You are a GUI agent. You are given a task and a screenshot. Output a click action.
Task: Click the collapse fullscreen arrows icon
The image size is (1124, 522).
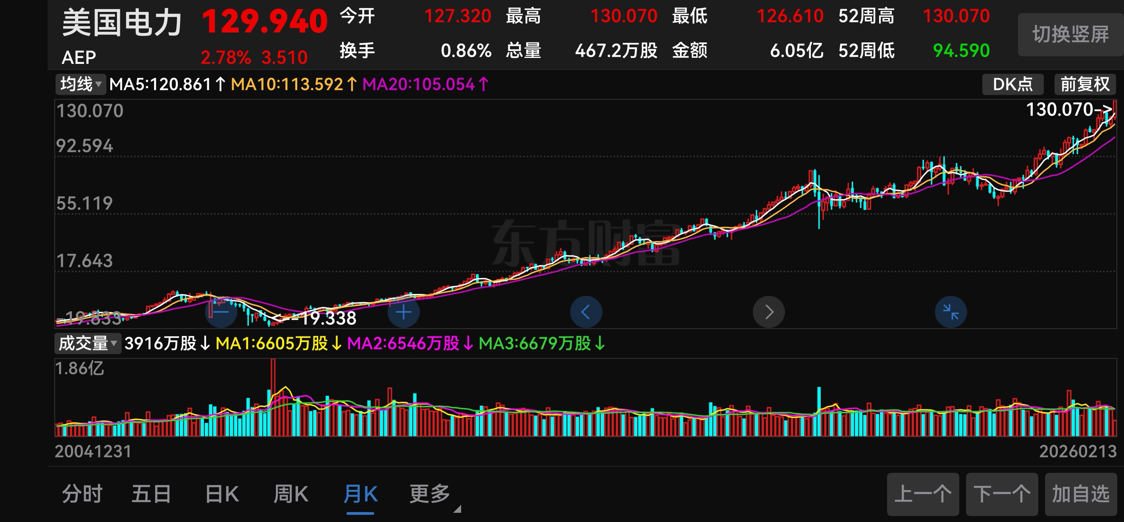951,312
